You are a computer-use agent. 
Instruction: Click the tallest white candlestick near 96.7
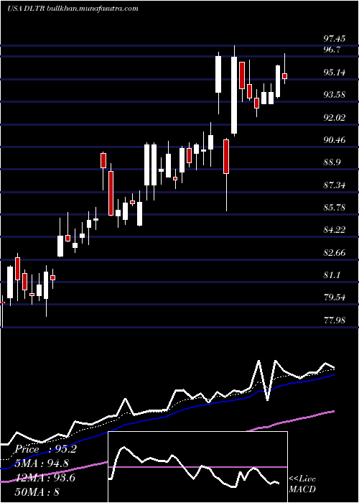234,96
